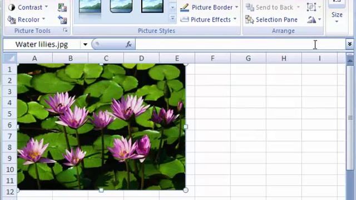Open the Name Box dropdown arrow

pyautogui.click(x=85, y=44)
